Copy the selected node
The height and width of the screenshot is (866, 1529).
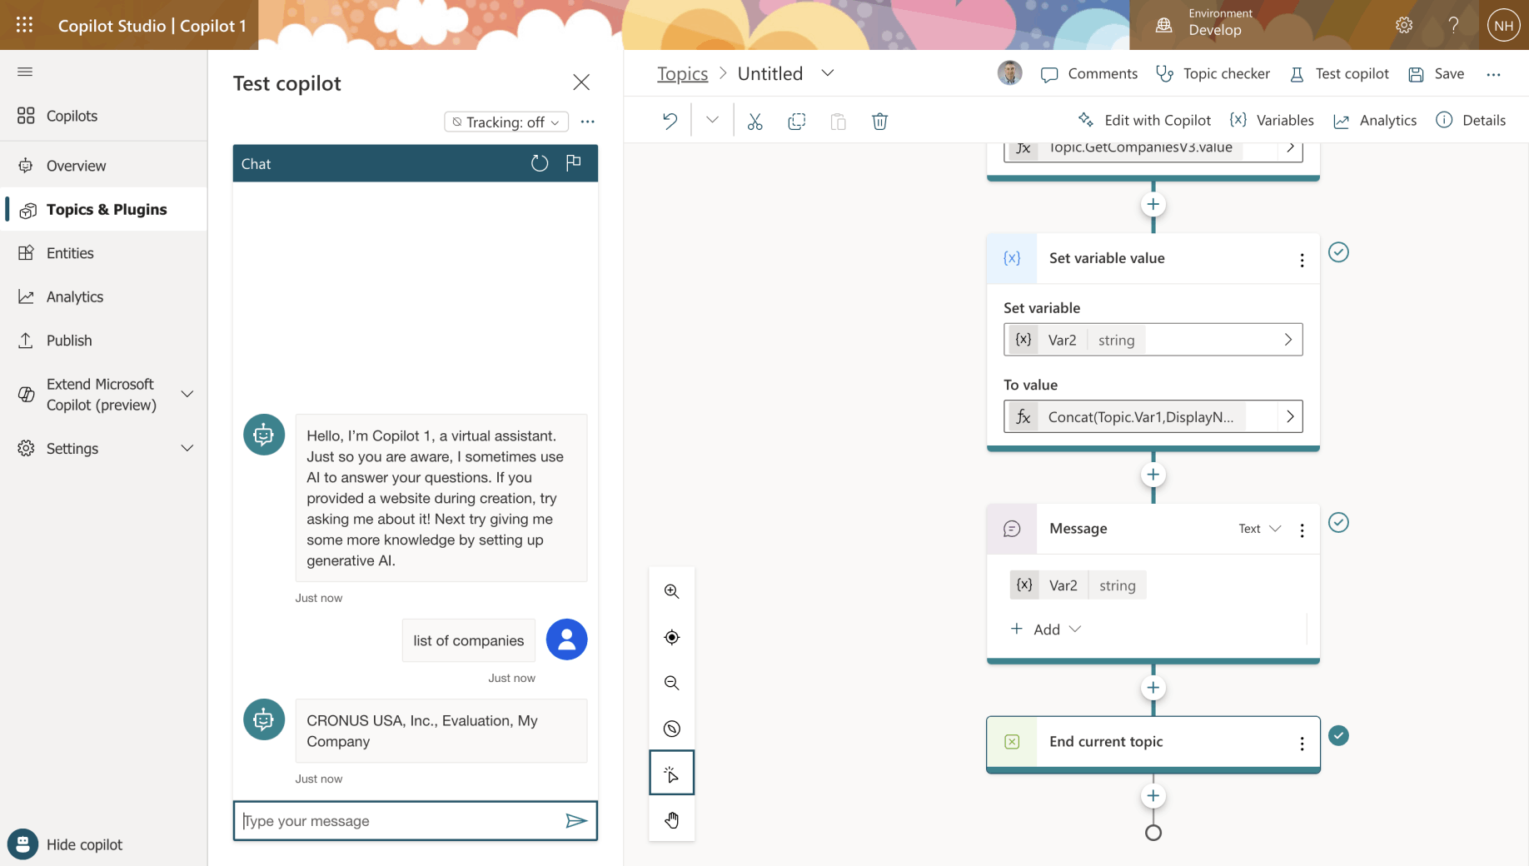(797, 122)
